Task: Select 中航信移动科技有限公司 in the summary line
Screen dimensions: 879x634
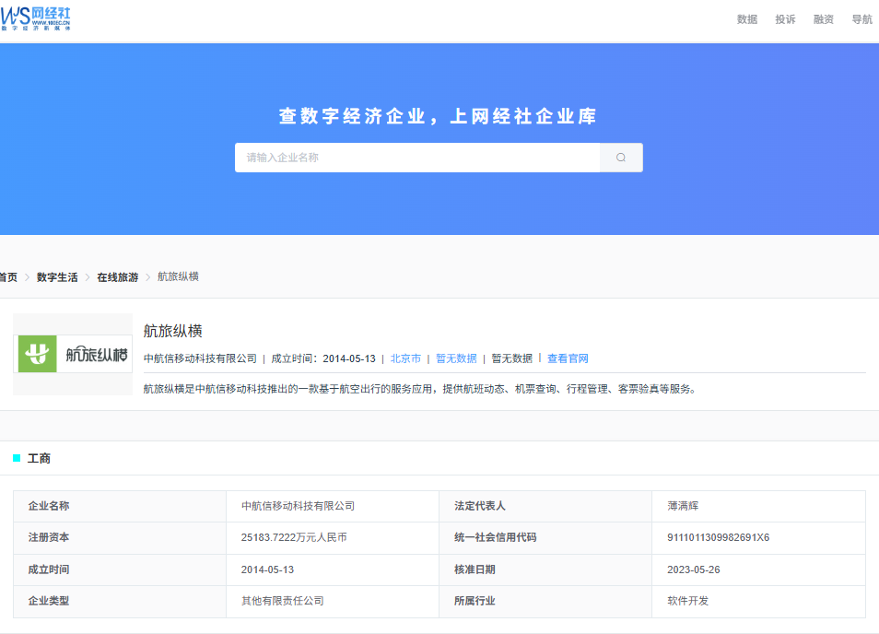Action: tap(200, 358)
